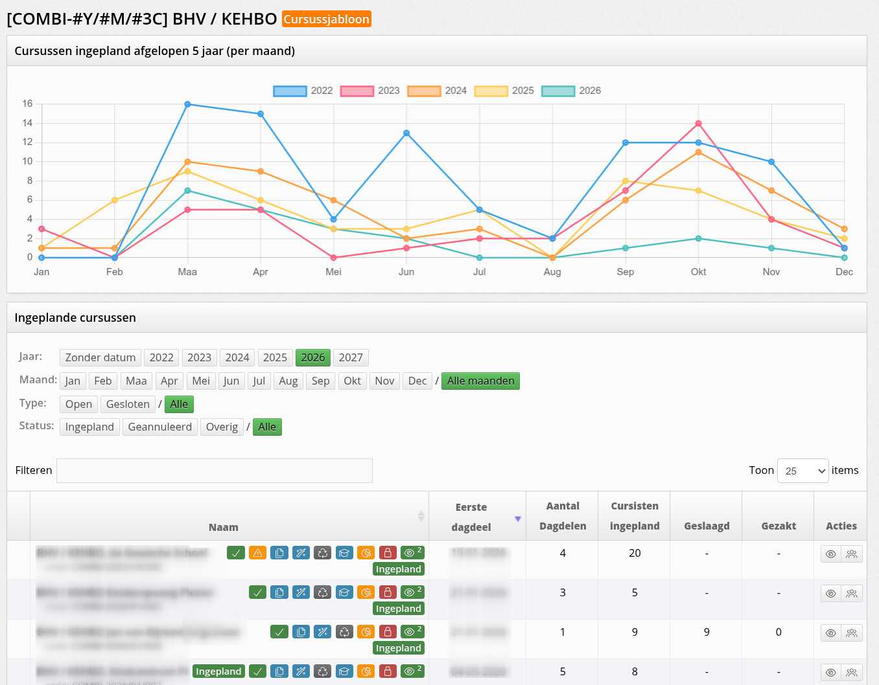Click the copy documents icon in first row

click(279, 553)
